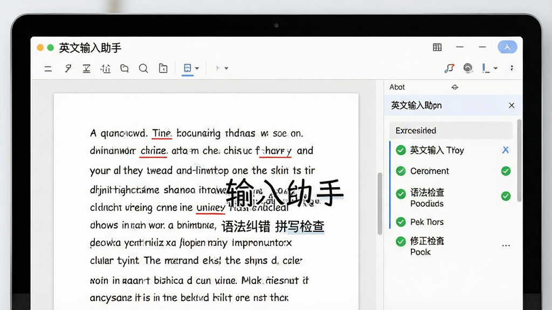
Task: Open the blue user avatar button
Action: (x=507, y=47)
